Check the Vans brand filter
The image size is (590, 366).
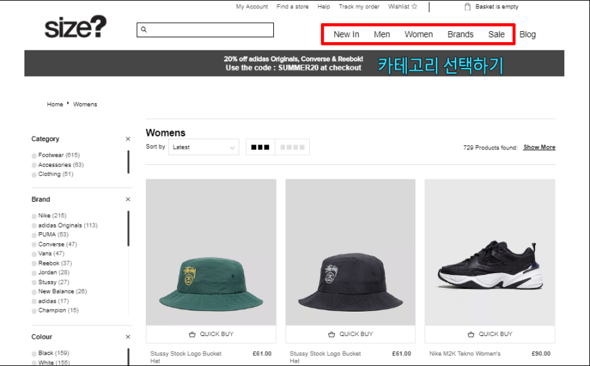[x=34, y=254]
